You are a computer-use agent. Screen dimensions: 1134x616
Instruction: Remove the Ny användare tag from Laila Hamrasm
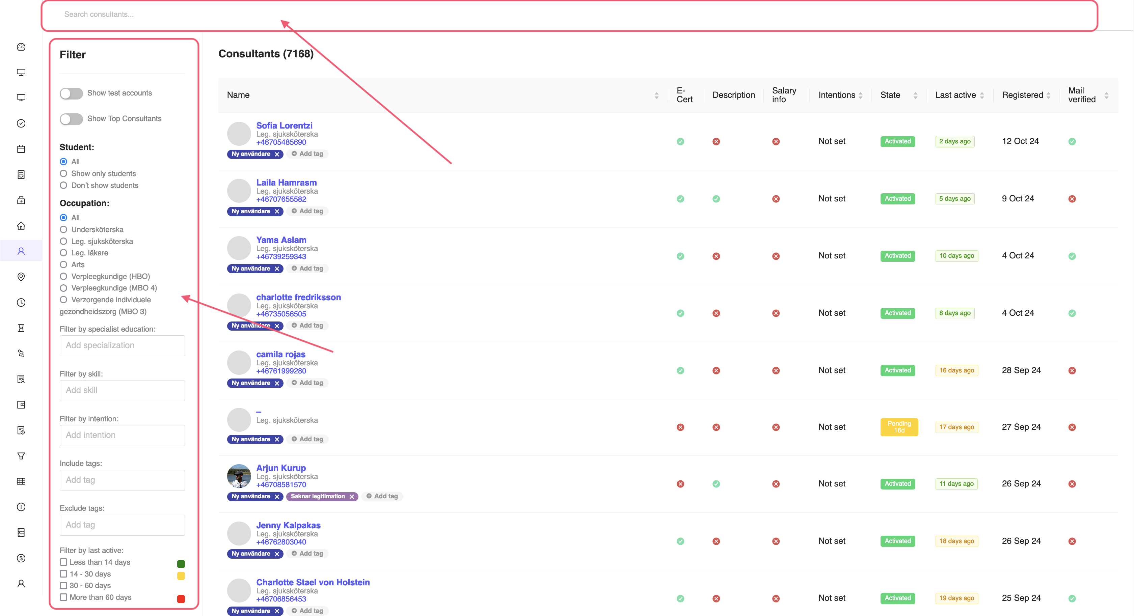coord(277,211)
